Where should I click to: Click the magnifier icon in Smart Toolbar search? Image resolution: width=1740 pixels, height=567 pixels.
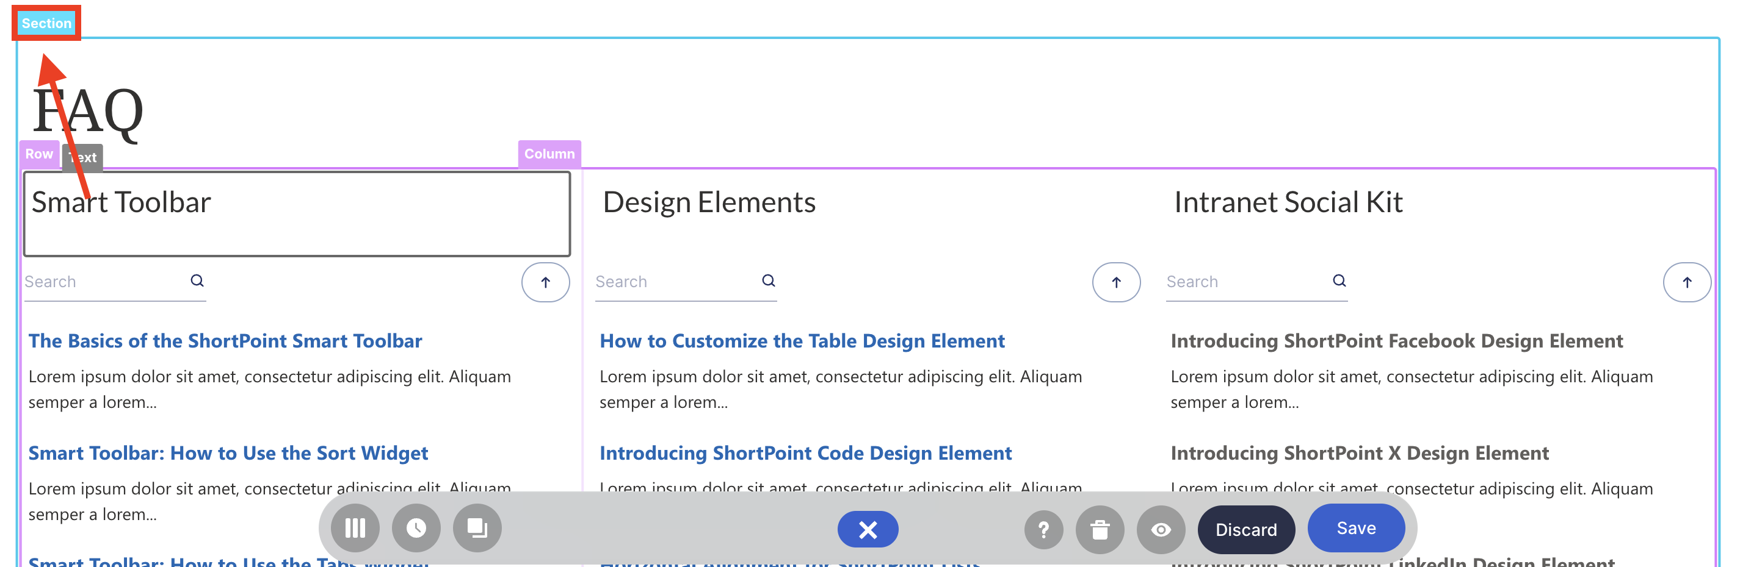click(197, 280)
